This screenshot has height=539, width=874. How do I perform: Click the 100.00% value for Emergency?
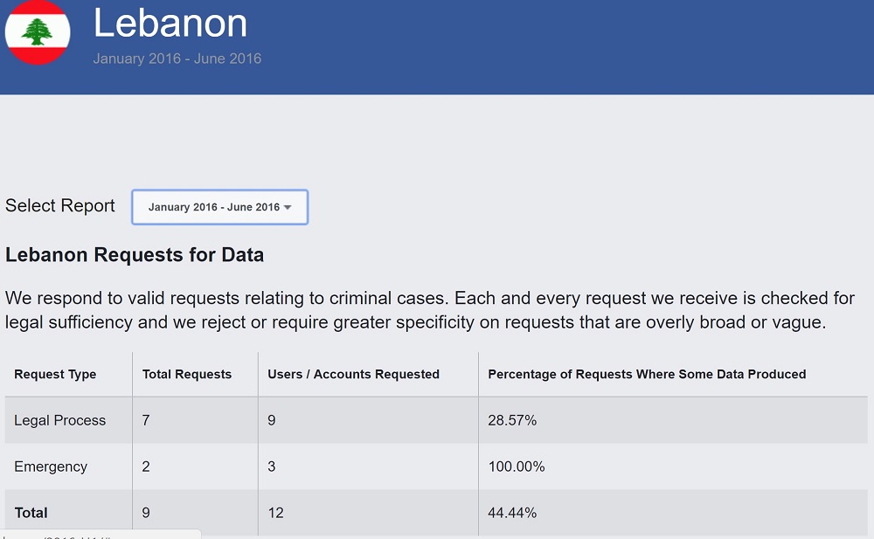[x=516, y=466]
